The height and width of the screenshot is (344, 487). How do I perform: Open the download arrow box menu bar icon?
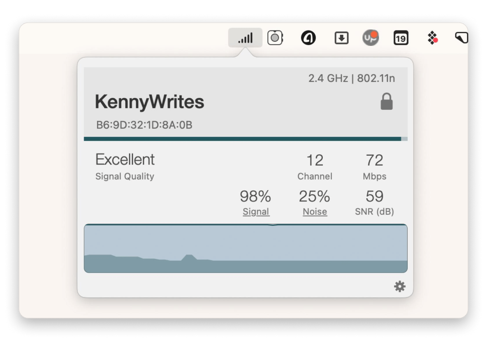pos(341,38)
